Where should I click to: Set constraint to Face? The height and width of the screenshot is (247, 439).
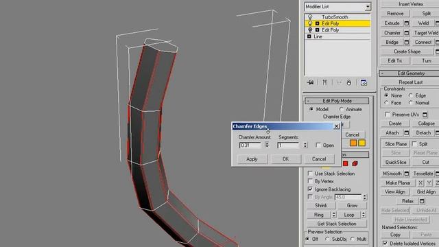click(x=386, y=103)
